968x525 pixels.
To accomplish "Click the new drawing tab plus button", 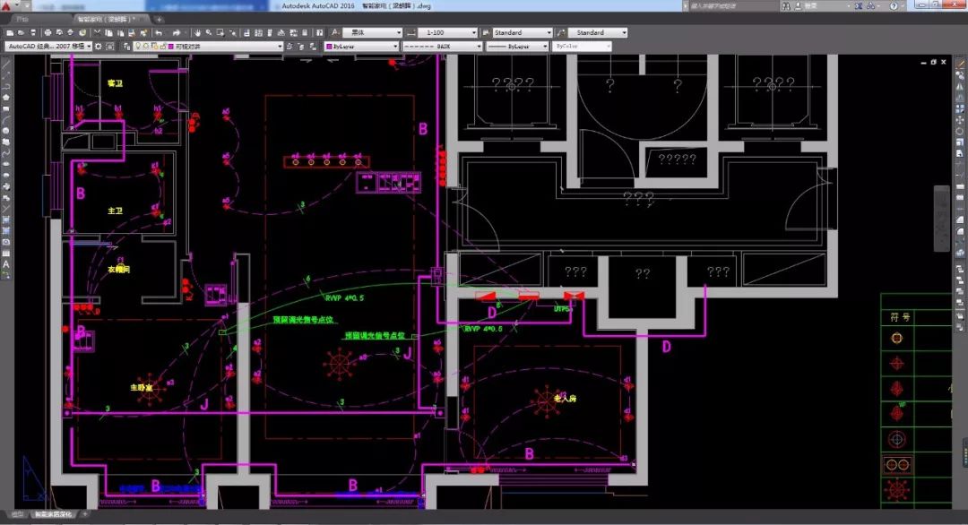I will tap(160, 18).
